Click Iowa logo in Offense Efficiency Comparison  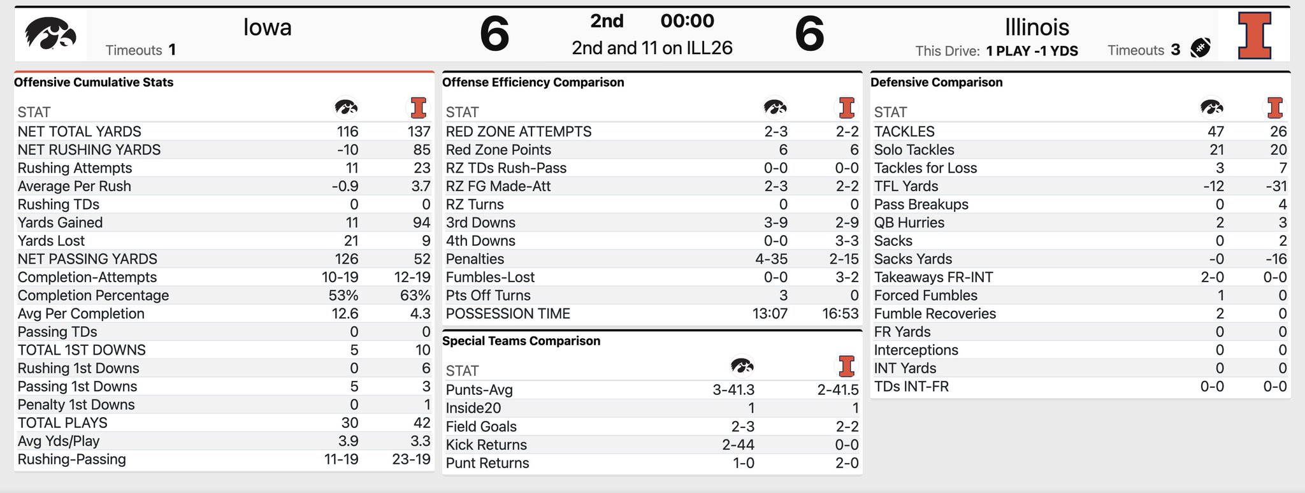775,108
